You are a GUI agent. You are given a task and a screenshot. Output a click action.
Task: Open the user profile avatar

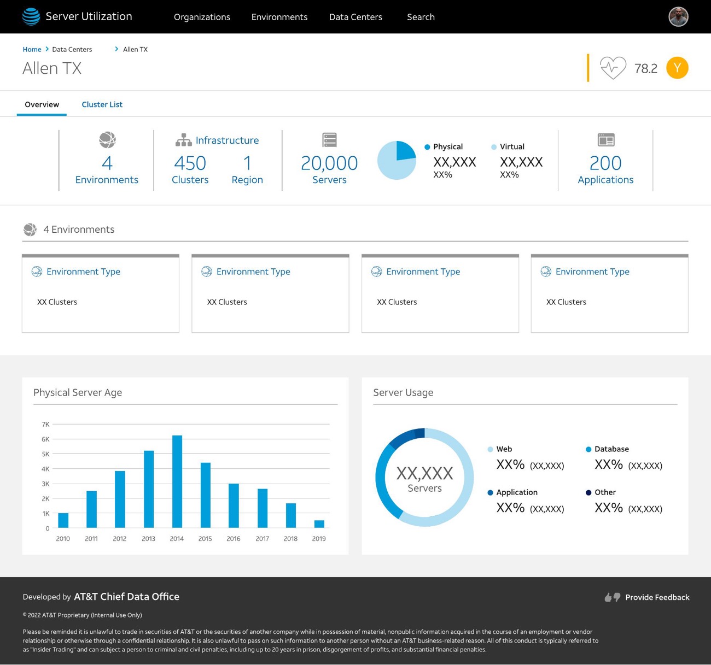coord(678,16)
